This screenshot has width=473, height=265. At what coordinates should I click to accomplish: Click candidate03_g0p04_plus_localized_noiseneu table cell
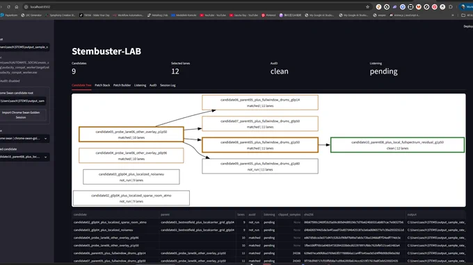115,230
